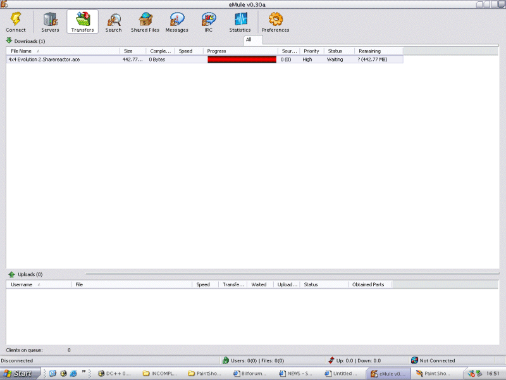This screenshot has width=506, height=380.
Task: Sort uploads by Speed column
Action: pos(205,284)
